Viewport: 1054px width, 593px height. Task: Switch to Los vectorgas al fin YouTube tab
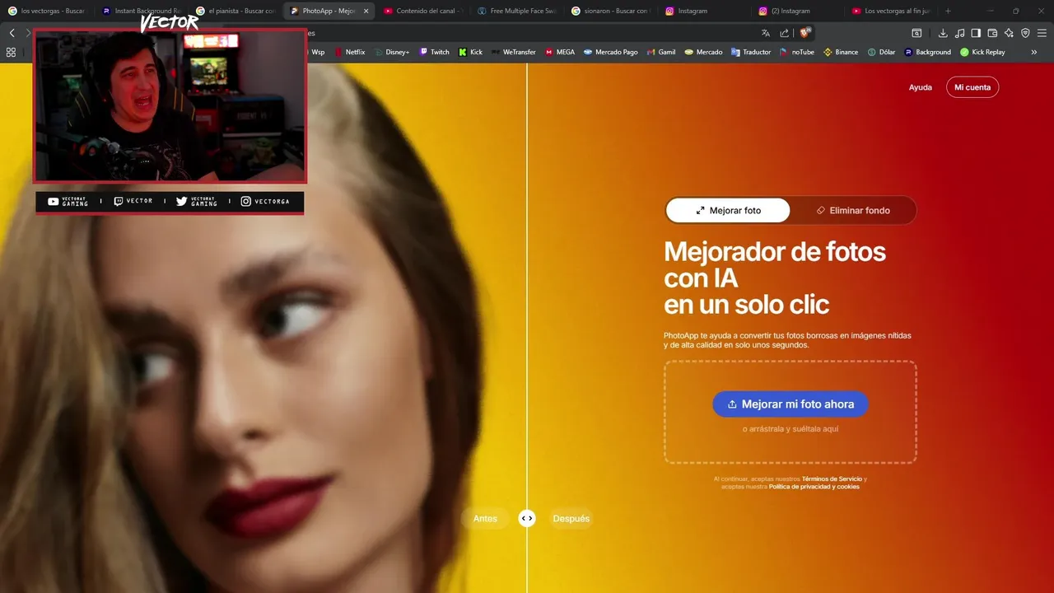click(x=891, y=11)
